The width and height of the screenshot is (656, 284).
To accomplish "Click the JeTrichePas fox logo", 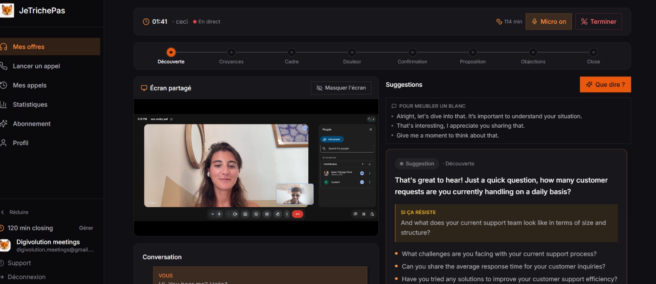I will coord(7,10).
